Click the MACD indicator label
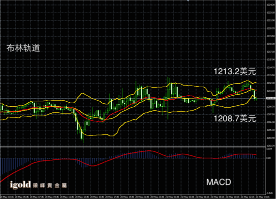This screenshot has width=276, height=199. click(x=218, y=182)
